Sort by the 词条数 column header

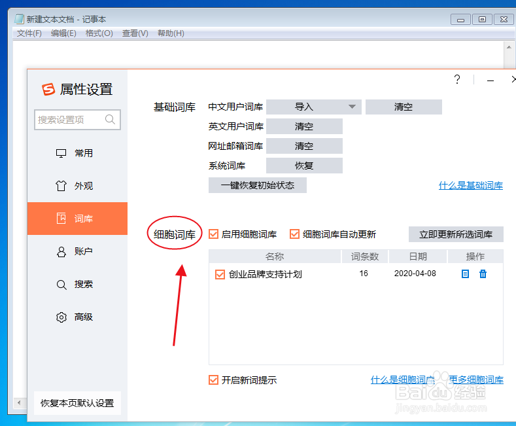(365, 256)
